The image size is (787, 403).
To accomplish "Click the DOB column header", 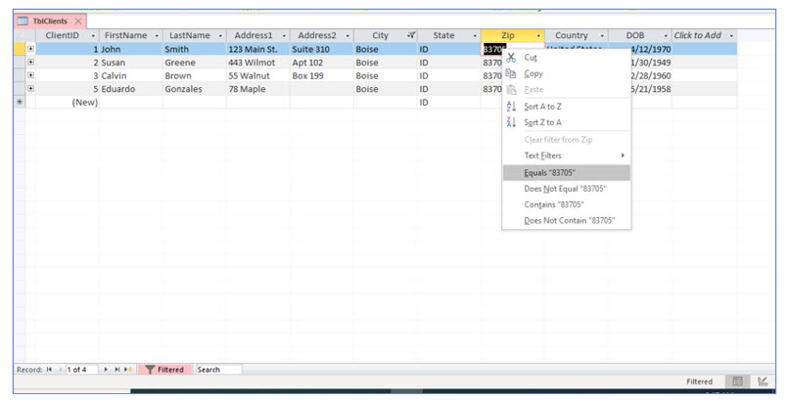I will (x=640, y=35).
